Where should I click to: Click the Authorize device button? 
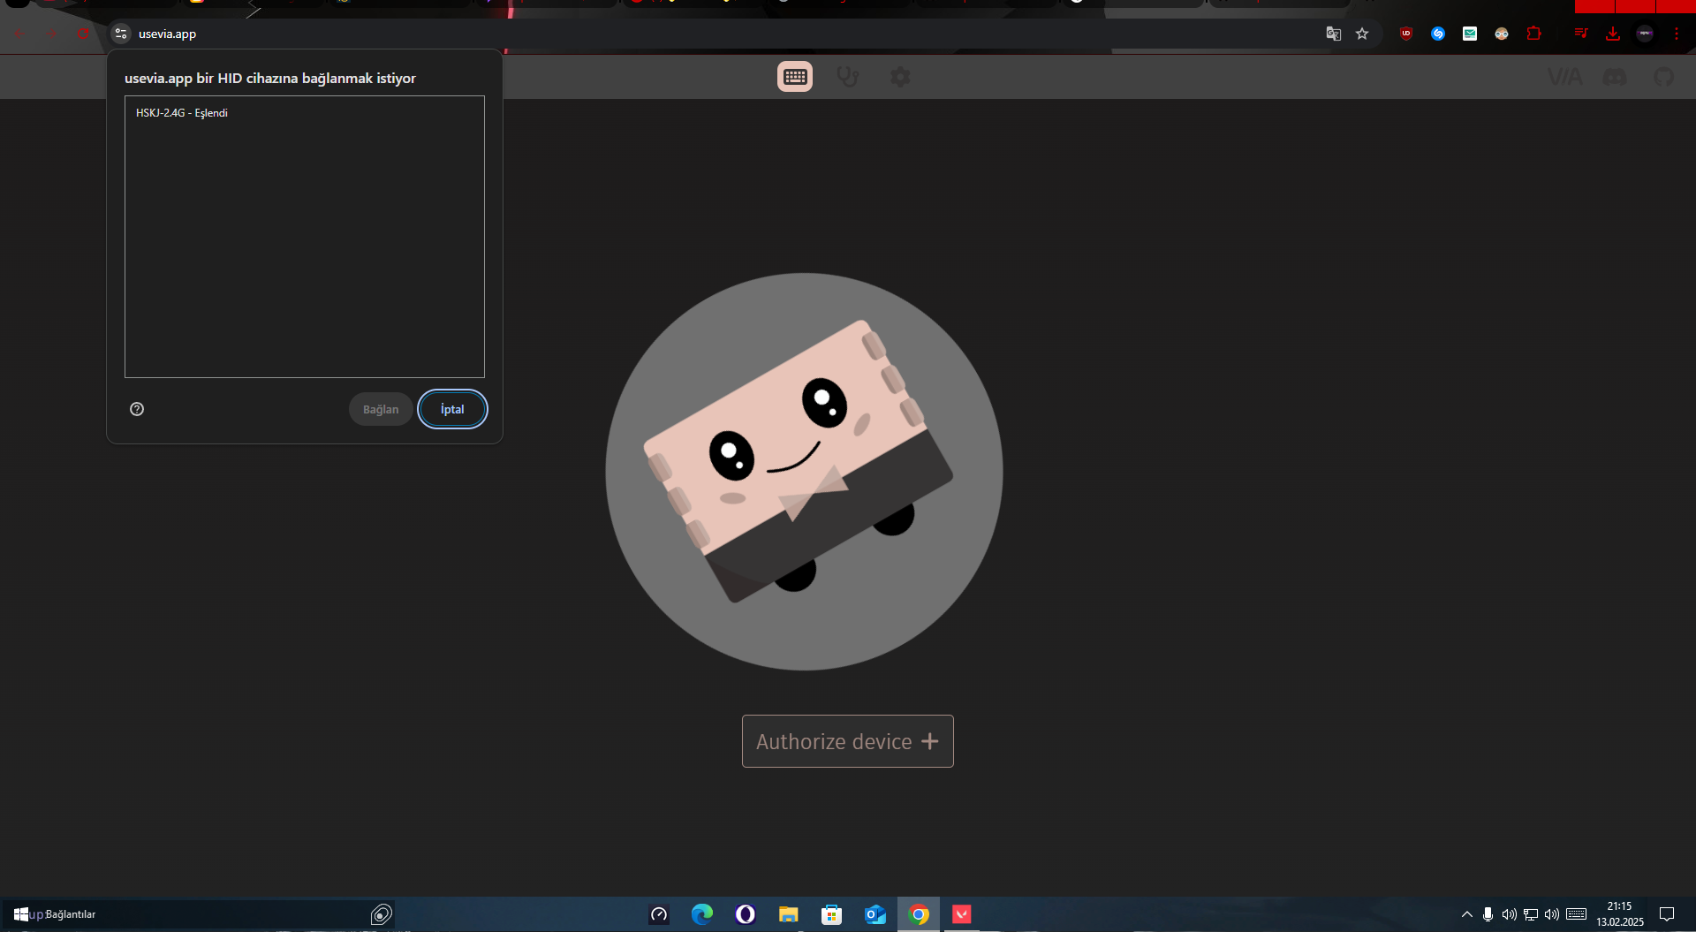847,741
